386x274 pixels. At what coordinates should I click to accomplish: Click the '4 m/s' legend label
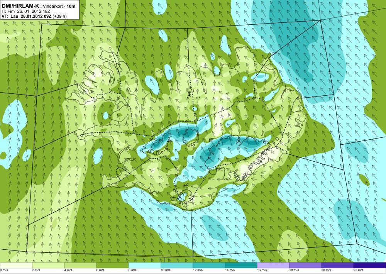tap(68, 270)
